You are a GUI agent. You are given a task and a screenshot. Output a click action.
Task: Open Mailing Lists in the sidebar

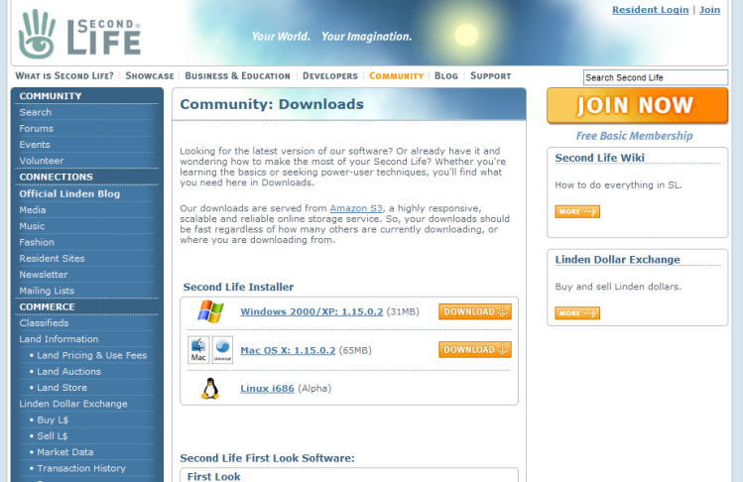(47, 291)
